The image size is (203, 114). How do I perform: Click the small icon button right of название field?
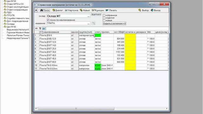(94, 23)
